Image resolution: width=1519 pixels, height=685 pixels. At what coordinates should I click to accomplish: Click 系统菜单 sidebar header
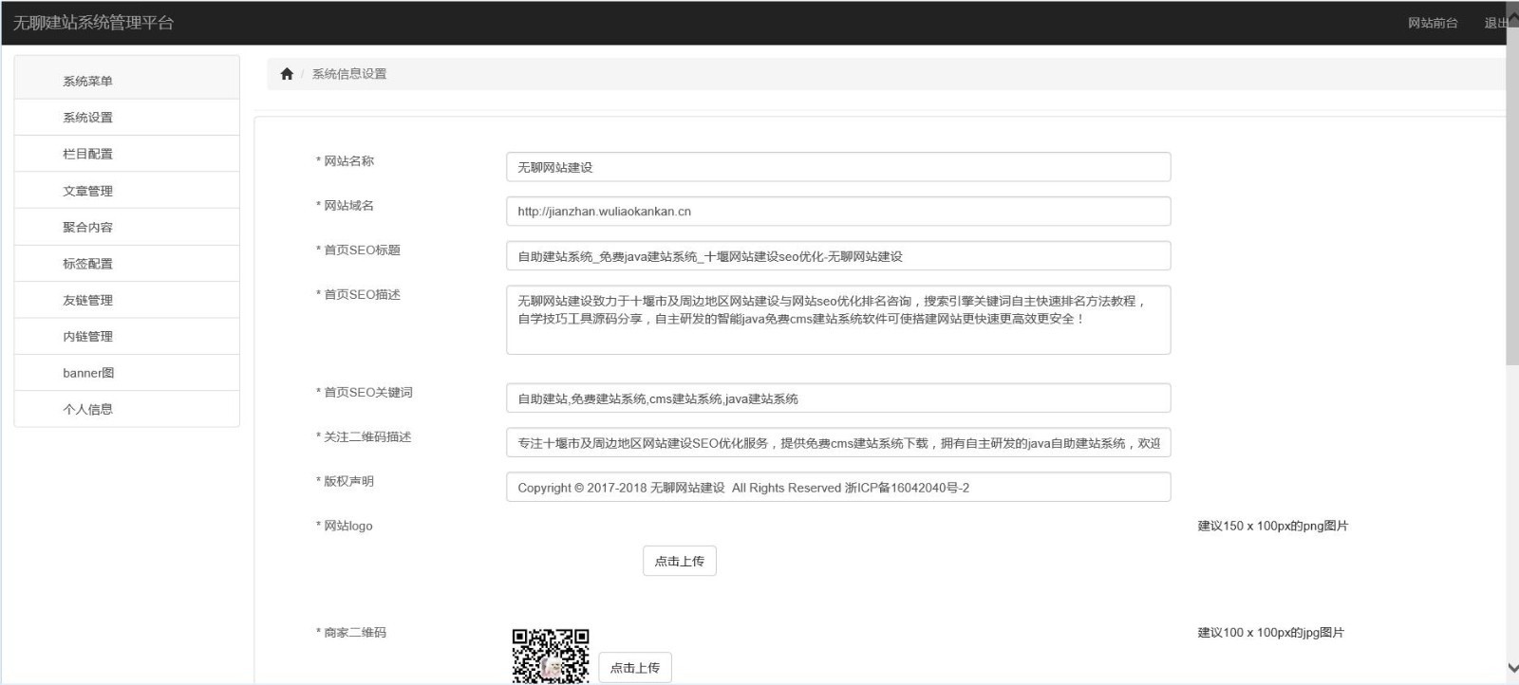pos(127,78)
